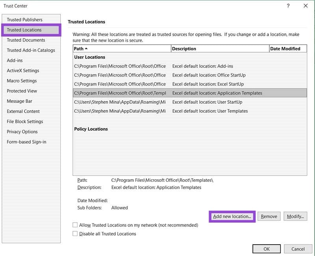
Task: Click path text C:\Program Files\Microsoft Office\Root\Templates\
Action: 162,180
